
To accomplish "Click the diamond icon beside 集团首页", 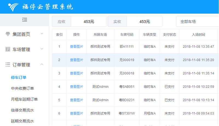I will 8,34.
